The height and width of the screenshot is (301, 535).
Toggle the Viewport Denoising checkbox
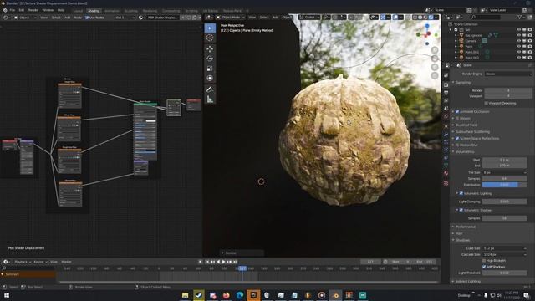pos(487,103)
